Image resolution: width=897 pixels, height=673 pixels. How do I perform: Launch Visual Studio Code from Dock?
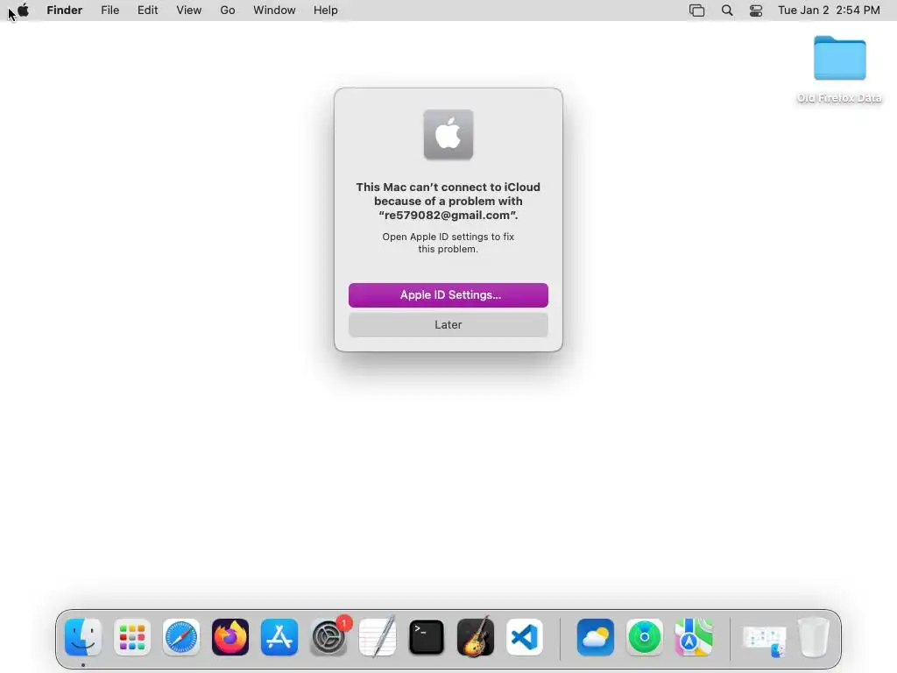(x=525, y=637)
